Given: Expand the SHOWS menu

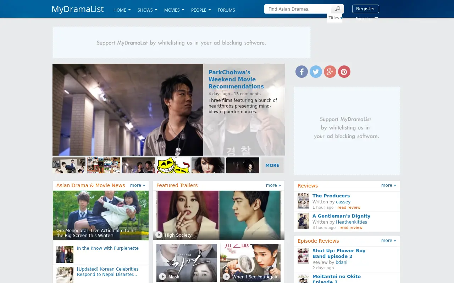Looking at the screenshot, I should tap(147, 10).
